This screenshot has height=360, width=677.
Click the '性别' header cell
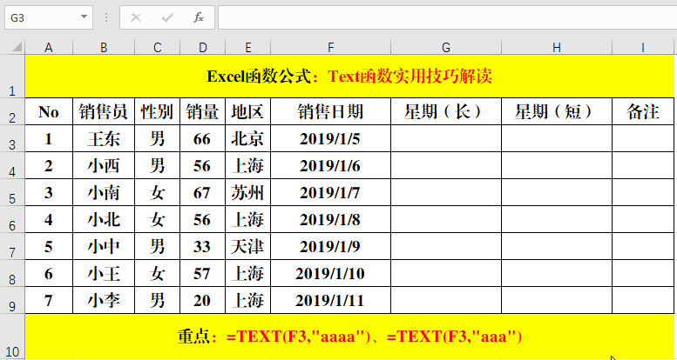point(157,111)
